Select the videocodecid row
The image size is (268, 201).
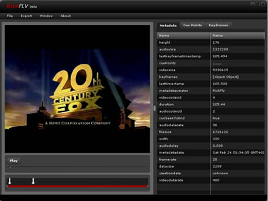(x=211, y=97)
